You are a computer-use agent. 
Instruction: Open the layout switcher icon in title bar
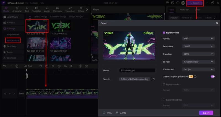[x=167, y=3]
